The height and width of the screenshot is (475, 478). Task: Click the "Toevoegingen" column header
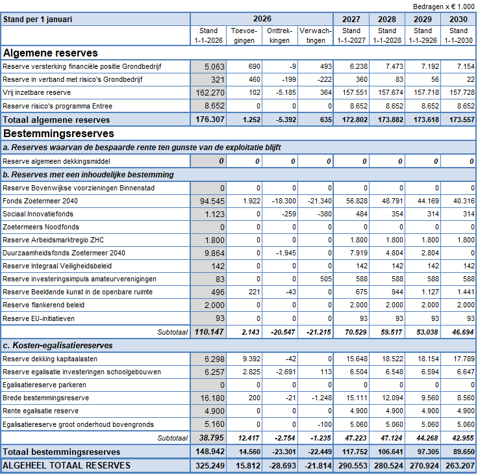coord(244,36)
